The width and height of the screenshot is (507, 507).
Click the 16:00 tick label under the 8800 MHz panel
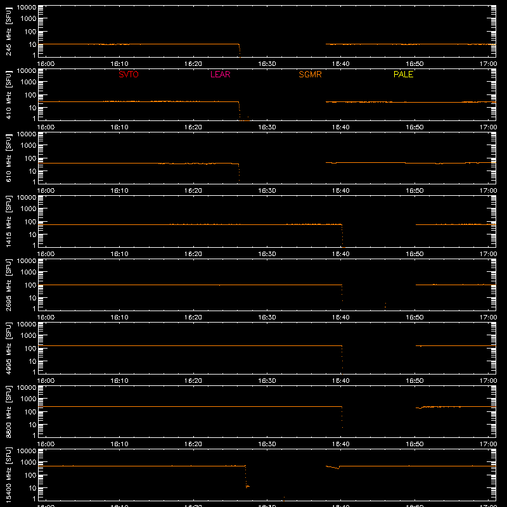pyautogui.click(x=46, y=444)
